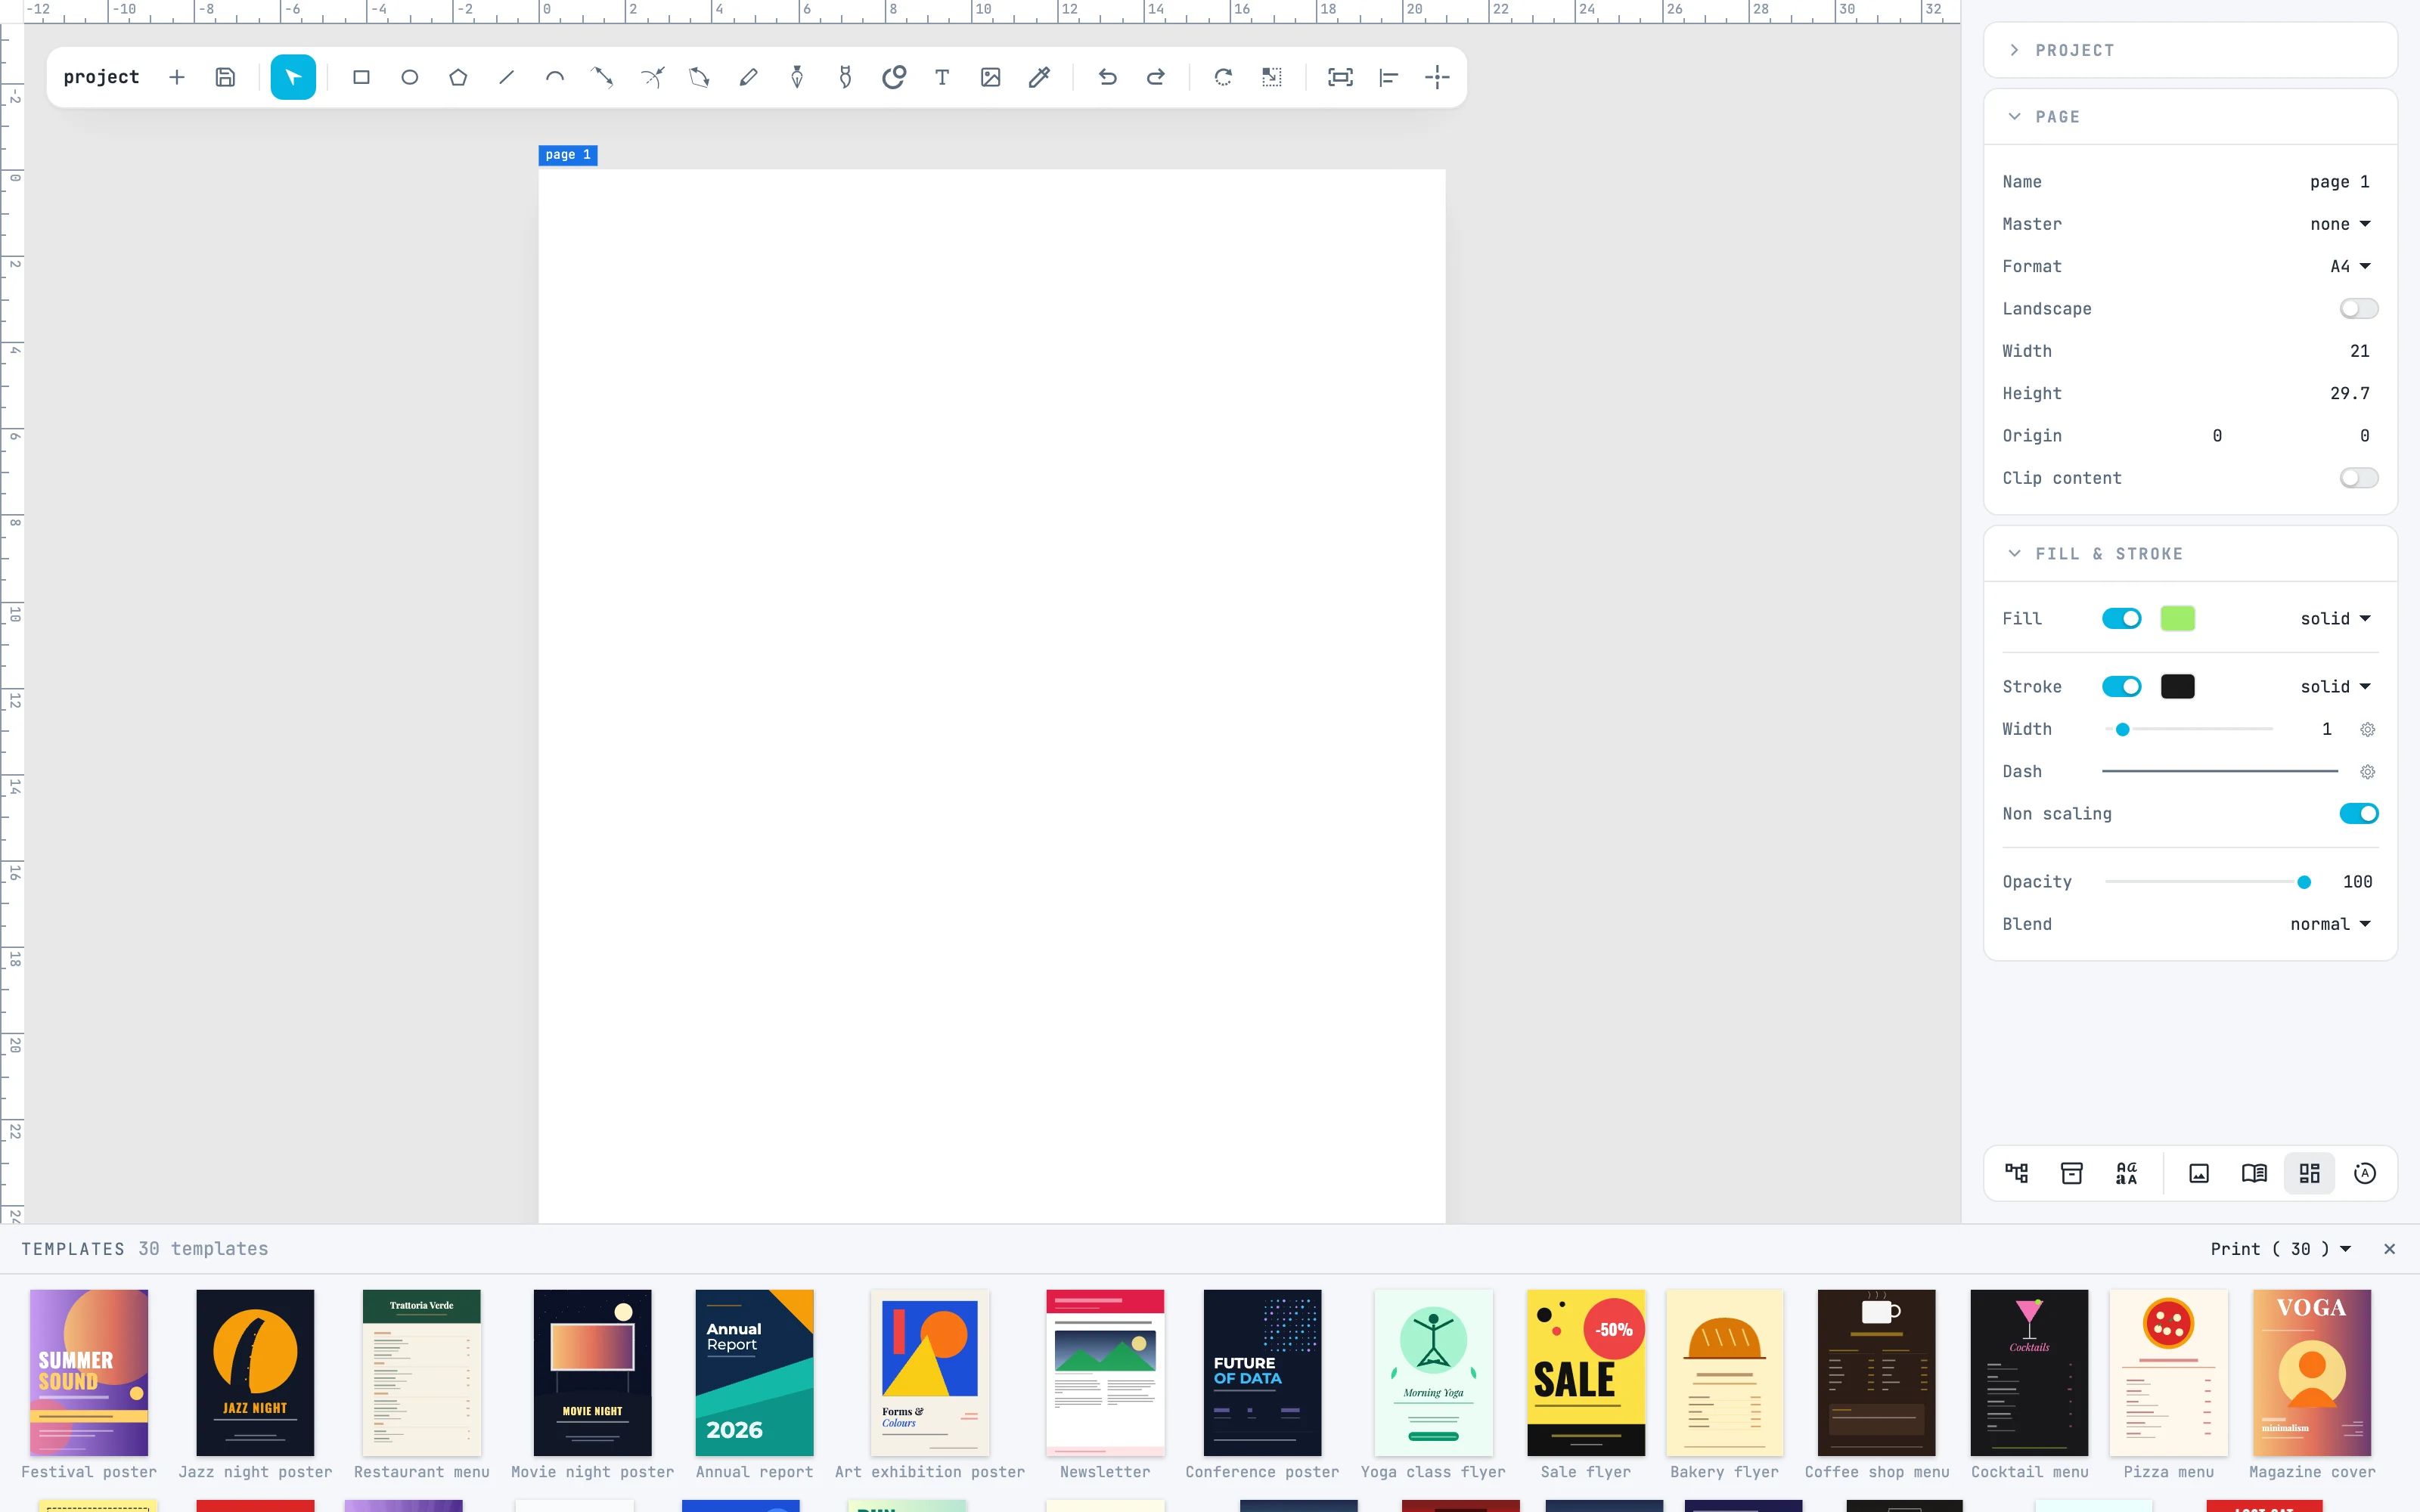This screenshot has height=1512, width=2420.
Task: Turn off the Fill toggle
Action: pyautogui.click(x=2121, y=619)
